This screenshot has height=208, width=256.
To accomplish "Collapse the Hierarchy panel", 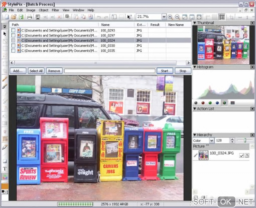I will coord(195,135).
